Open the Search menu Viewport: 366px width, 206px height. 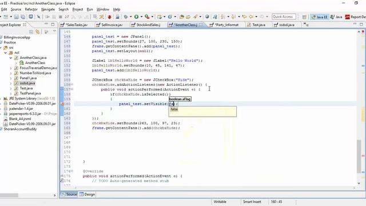pyautogui.click(x=63, y=9)
